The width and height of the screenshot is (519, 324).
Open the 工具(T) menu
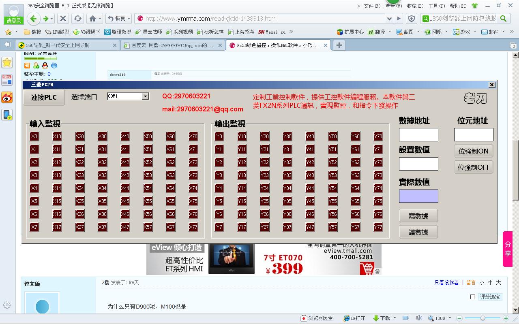[x=436, y=6]
